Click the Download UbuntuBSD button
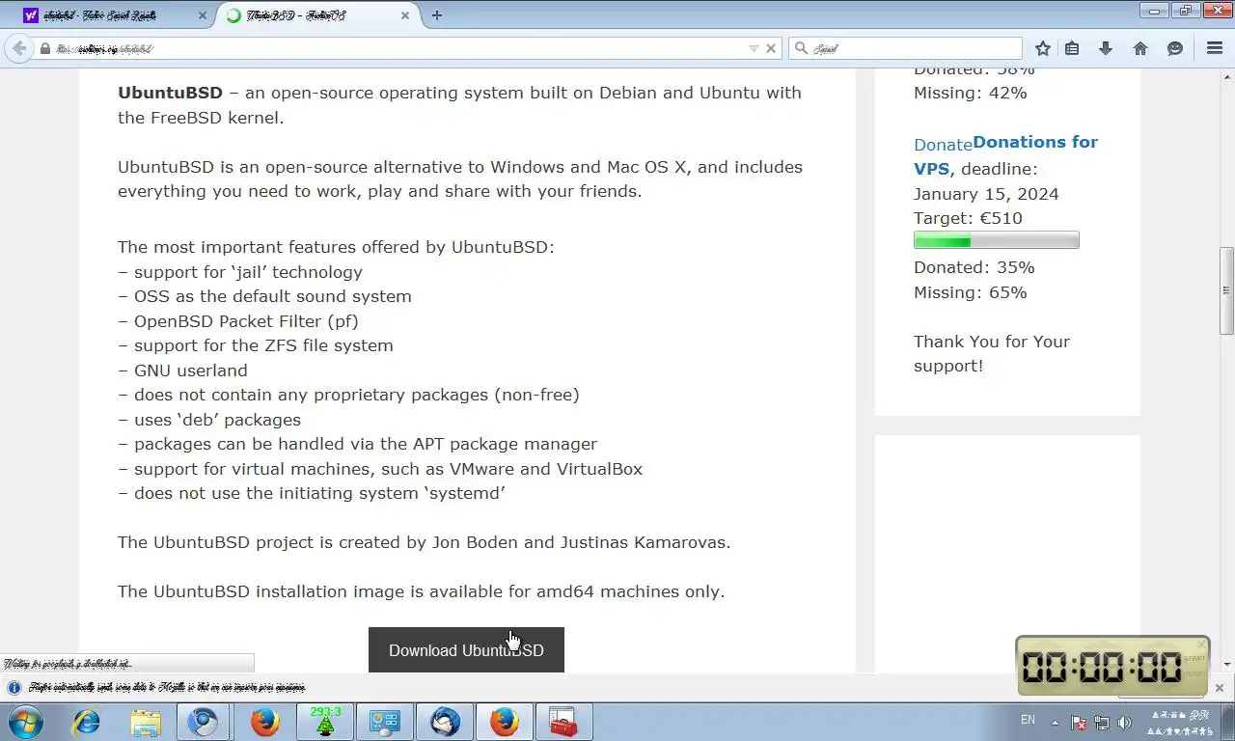The width and height of the screenshot is (1235, 741). [466, 650]
